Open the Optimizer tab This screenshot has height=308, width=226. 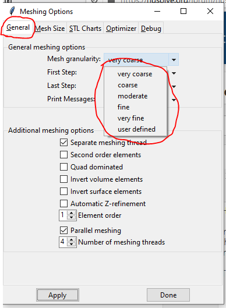point(121,29)
